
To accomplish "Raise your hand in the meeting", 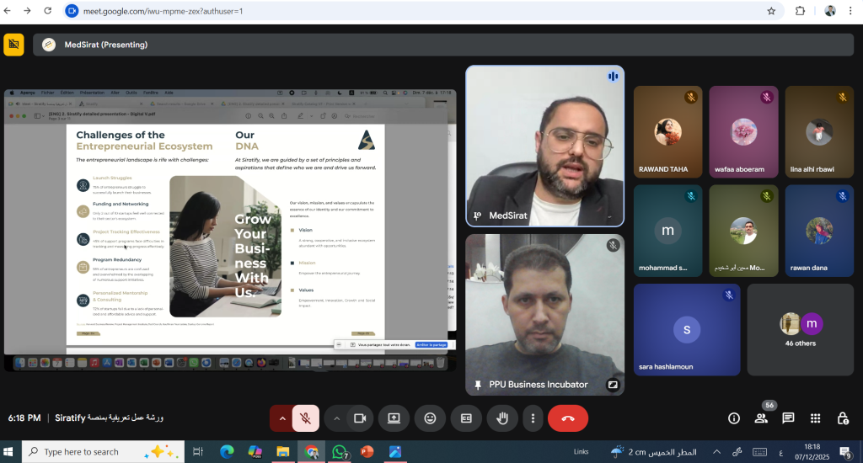I will 503,418.
